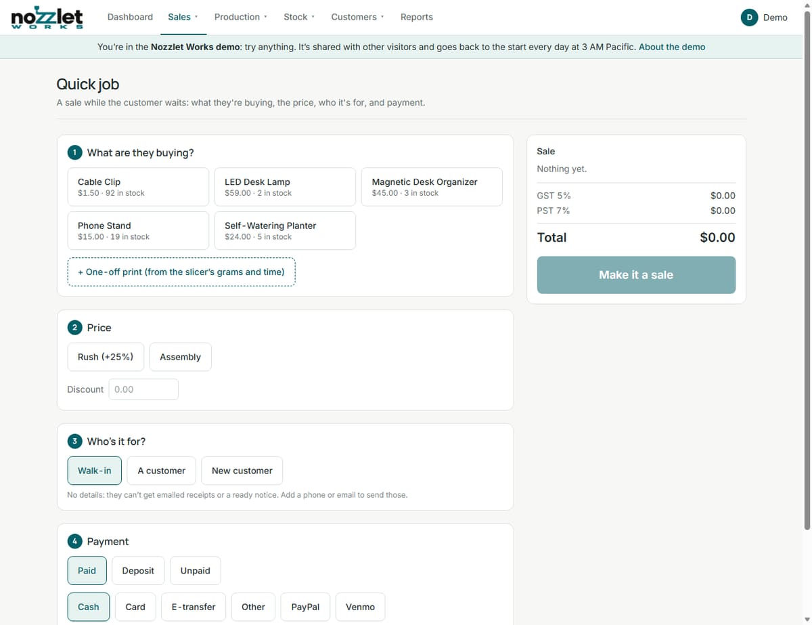Viewport: 812px width, 625px height.
Task: Click the Make it a sale button
Action: (x=636, y=275)
